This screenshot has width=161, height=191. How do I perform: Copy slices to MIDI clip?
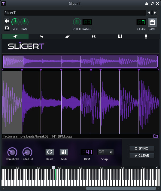(x=64, y=152)
